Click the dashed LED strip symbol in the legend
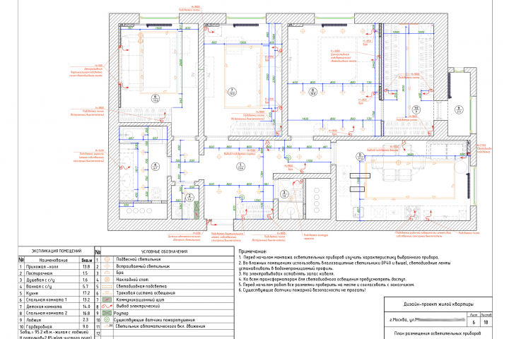 click(107, 287)
